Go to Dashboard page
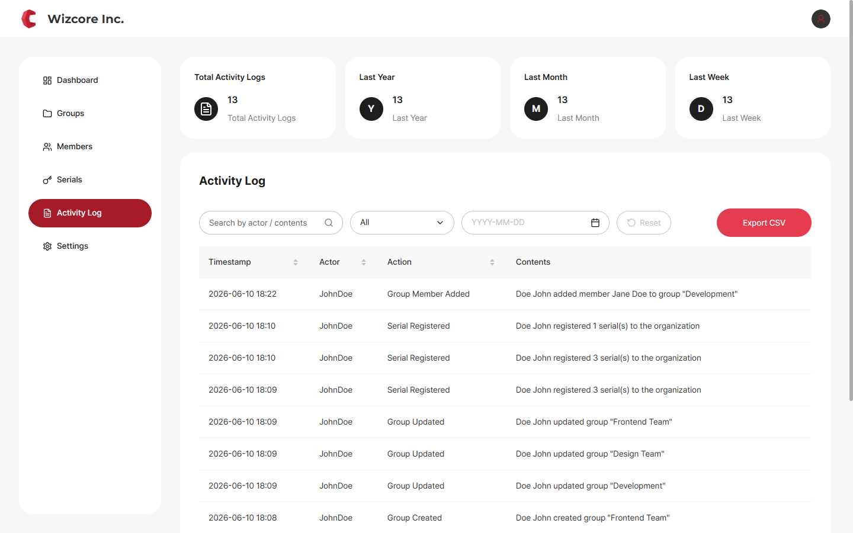The width and height of the screenshot is (853, 533). [x=90, y=81]
